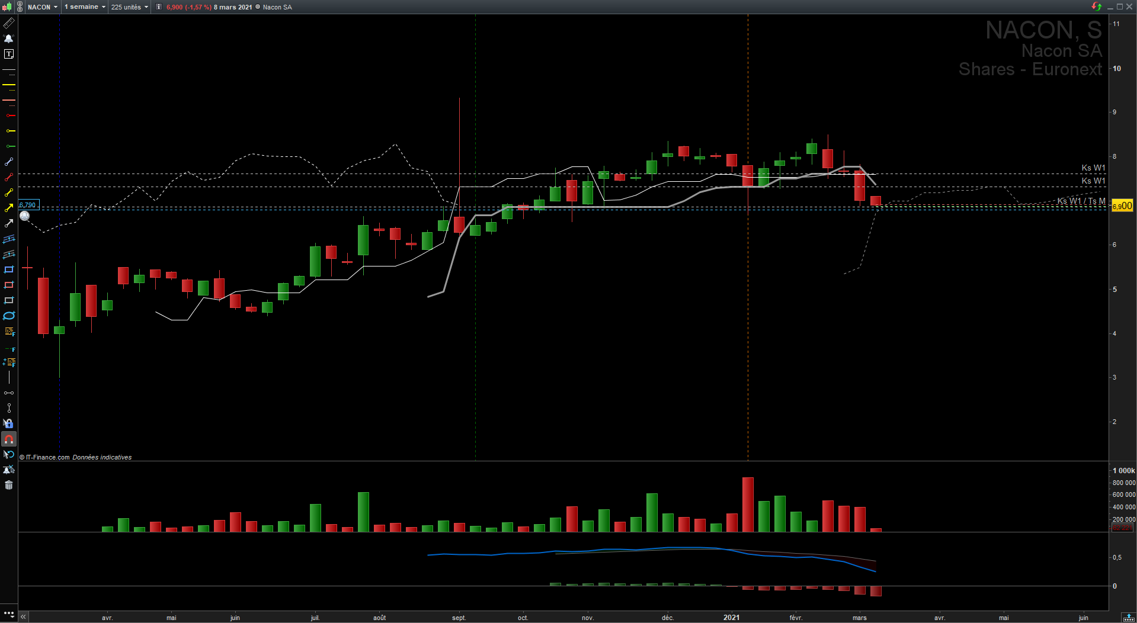
Task: Open the '225 unités' history dropdown
Action: (129, 7)
